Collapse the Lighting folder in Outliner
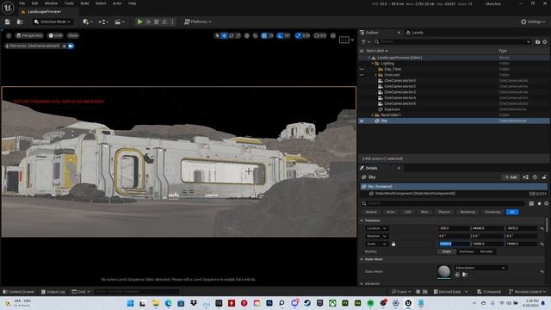551x310 pixels. tap(373, 64)
